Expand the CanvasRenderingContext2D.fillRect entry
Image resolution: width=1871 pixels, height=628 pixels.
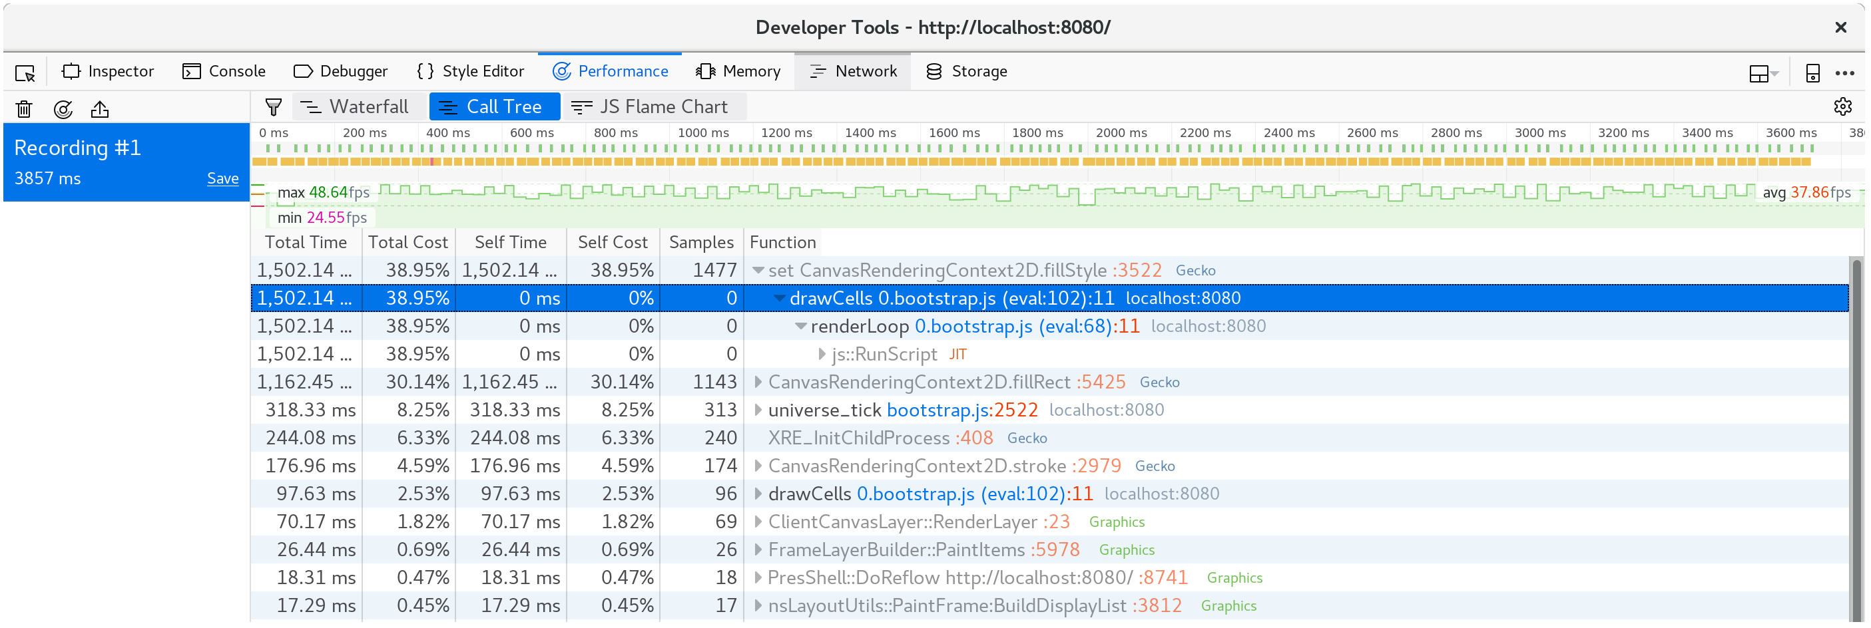[x=758, y=381]
